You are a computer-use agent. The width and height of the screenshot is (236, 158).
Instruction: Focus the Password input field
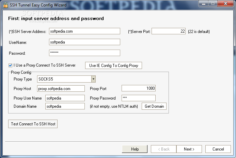click(x=84, y=53)
